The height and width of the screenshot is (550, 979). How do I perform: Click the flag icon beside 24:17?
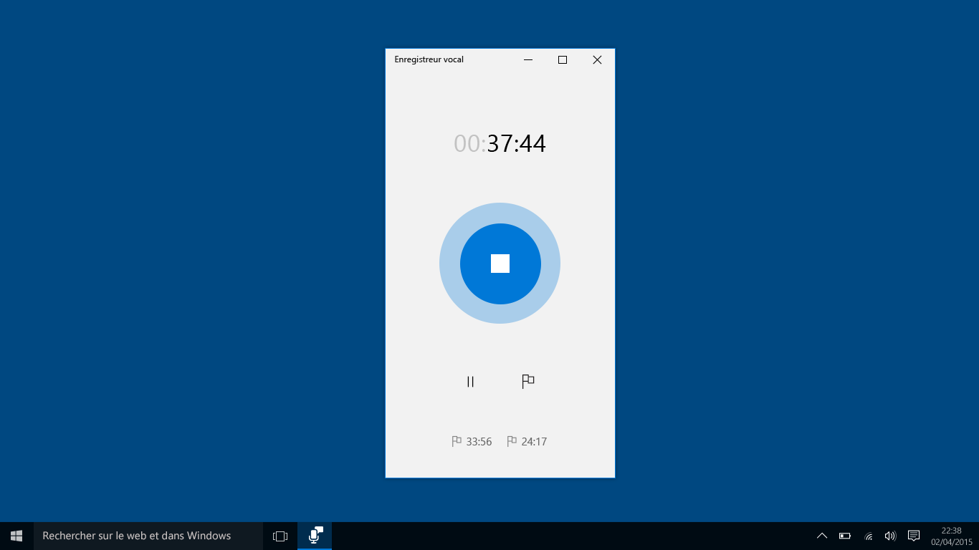pyautogui.click(x=511, y=441)
